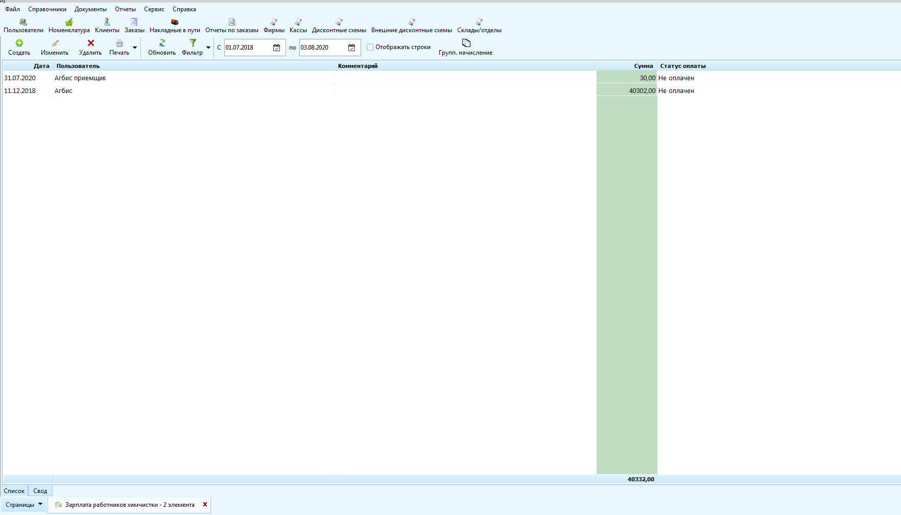Click the Групп. начисление icon
This screenshot has width=901, height=515.
[466, 43]
